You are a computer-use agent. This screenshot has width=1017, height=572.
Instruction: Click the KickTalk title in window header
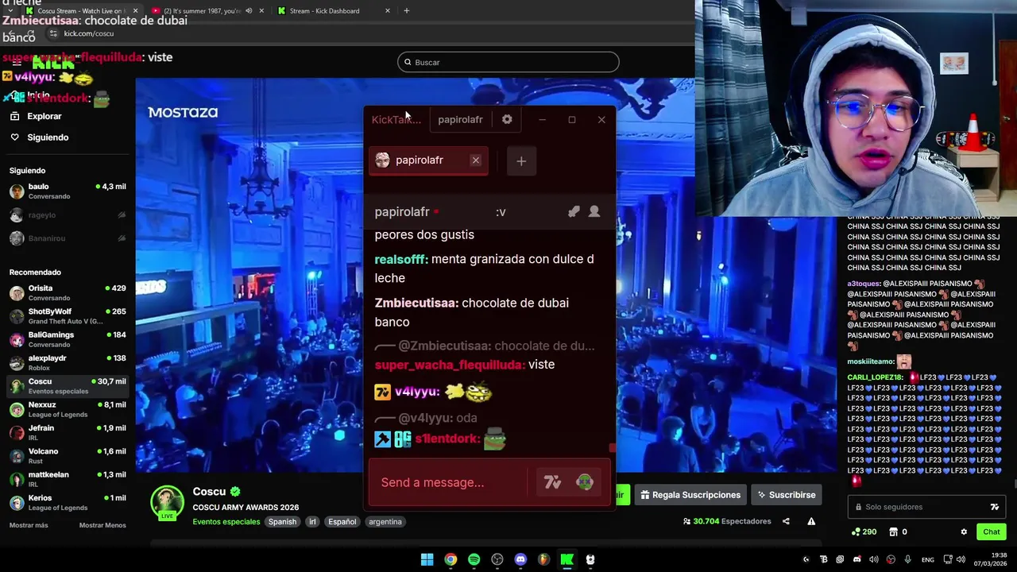coord(395,119)
